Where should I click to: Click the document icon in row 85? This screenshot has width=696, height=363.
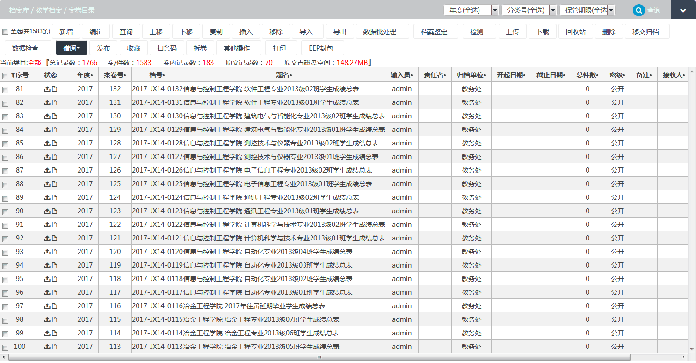tap(54, 143)
